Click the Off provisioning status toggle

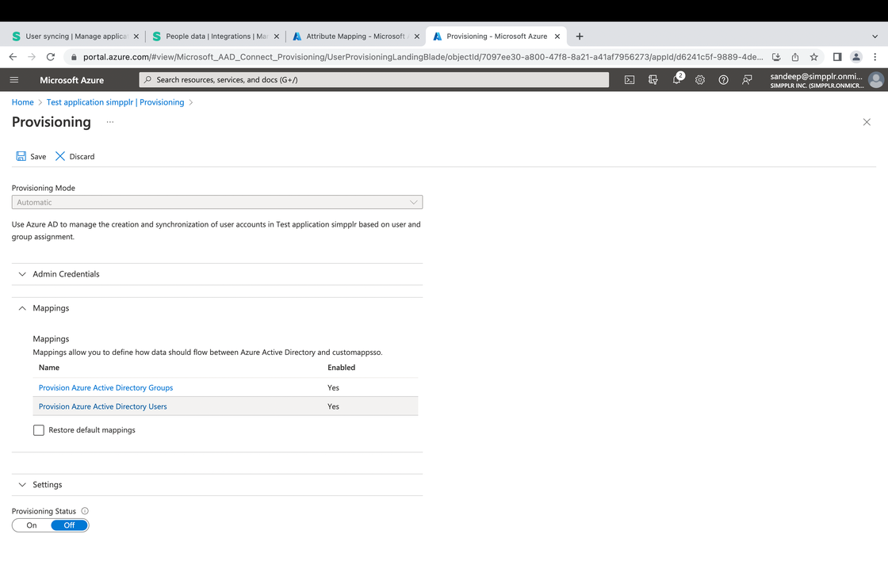(69, 525)
